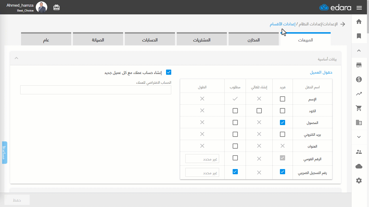
Task: Click the edara logo
Action: 335,7
